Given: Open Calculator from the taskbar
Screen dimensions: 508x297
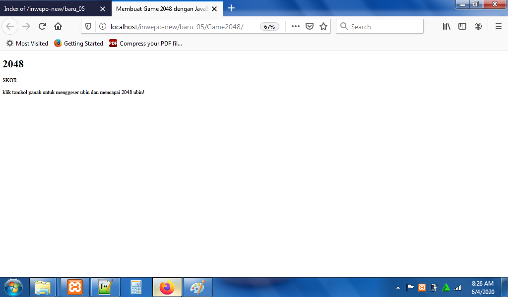Looking at the screenshot, I should (136, 287).
